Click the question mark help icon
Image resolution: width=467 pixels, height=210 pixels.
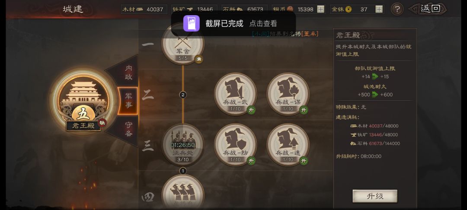[397, 9]
